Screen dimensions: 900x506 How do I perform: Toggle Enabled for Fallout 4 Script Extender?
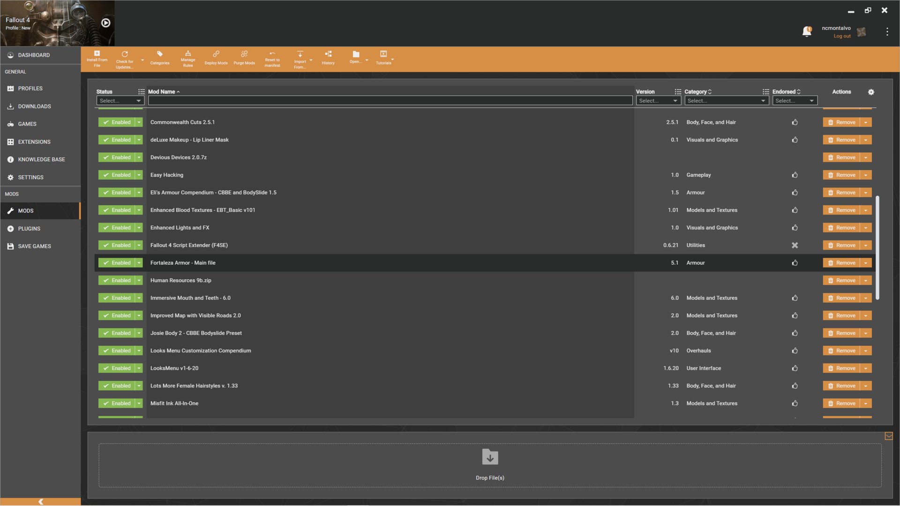point(117,245)
